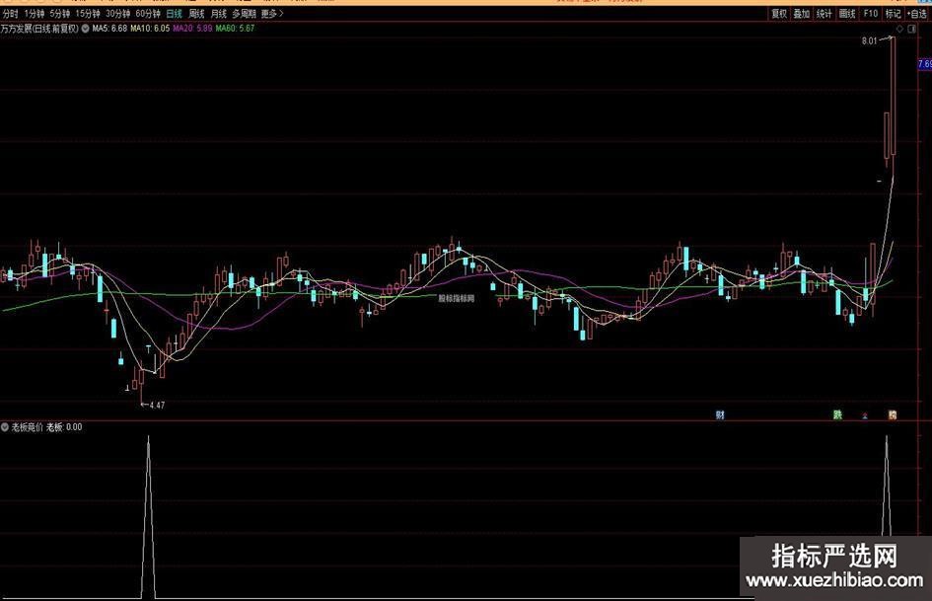Select the 60分钟 period tab

click(x=148, y=13)
